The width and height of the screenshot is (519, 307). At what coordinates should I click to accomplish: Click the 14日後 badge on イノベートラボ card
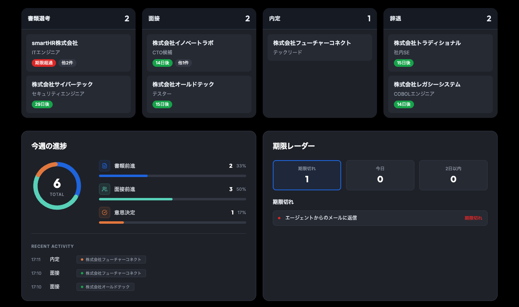pos(163,63)
